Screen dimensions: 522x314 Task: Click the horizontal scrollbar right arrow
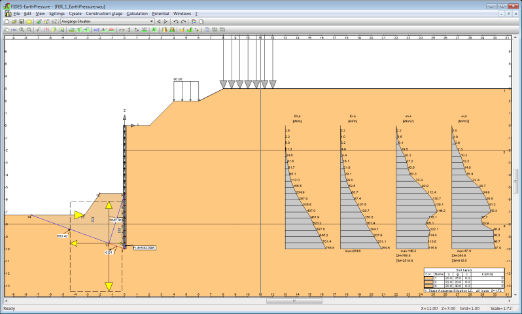click(509, 301)
